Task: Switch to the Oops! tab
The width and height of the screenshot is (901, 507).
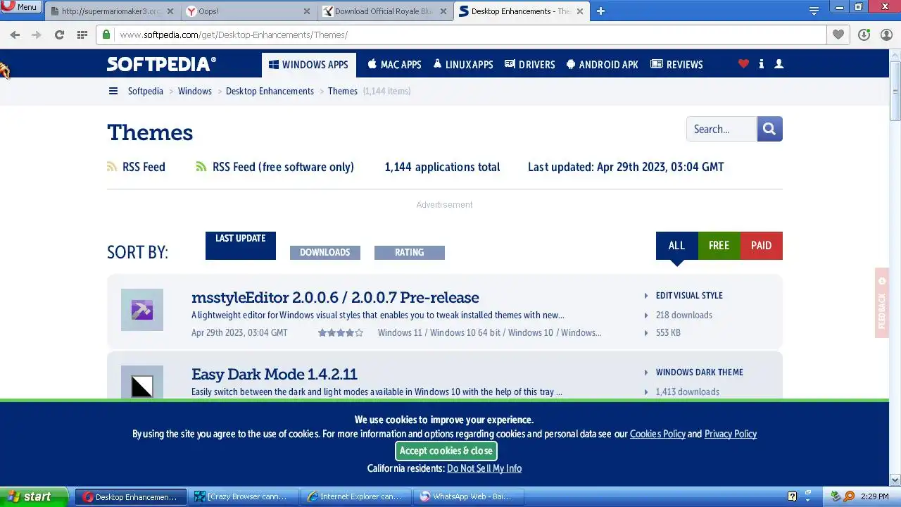Action: point(248,11)
